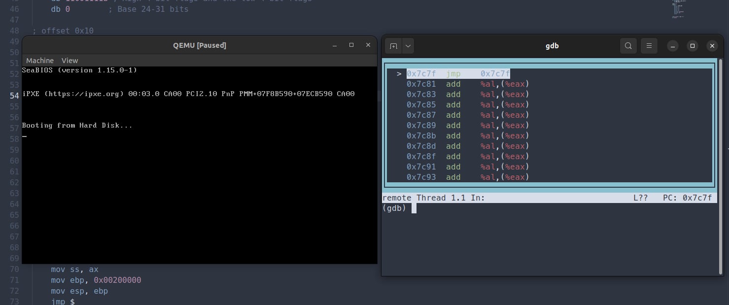Open the View menu in QEMU

tap(69, 61)
